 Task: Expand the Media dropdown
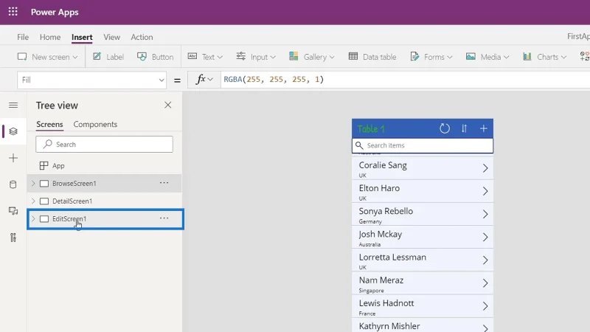[x=487, y=57]
